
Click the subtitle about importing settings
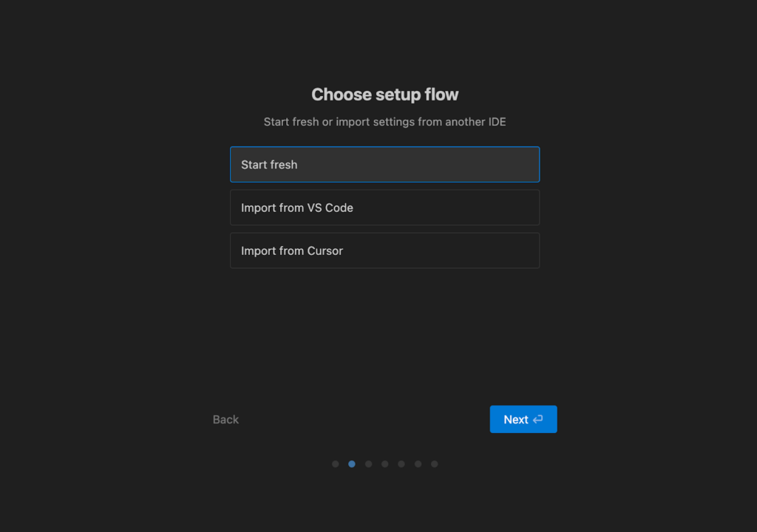pos(384,122)
